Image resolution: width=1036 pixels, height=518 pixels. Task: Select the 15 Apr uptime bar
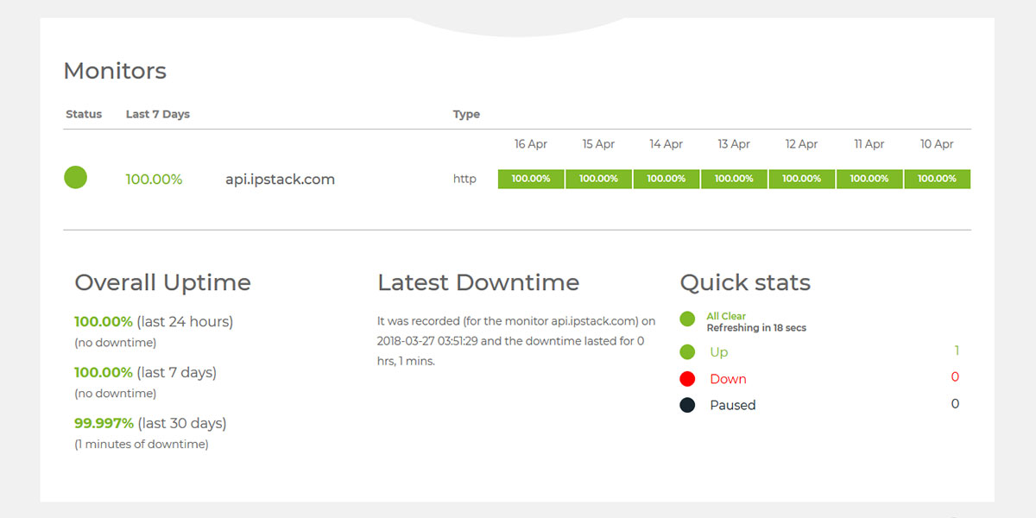point(598,179)
